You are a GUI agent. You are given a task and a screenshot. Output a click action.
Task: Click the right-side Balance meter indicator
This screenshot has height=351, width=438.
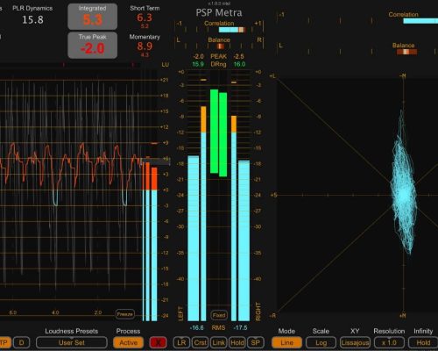pyautogui.click(x=406, y=52)
